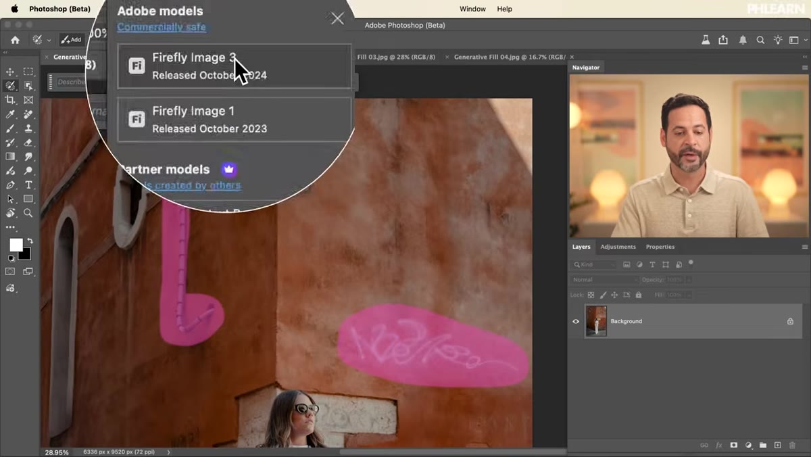Select the Rectangle shape tool
Viewport: 811px width, 457px height.
click(x=28, y=199)
